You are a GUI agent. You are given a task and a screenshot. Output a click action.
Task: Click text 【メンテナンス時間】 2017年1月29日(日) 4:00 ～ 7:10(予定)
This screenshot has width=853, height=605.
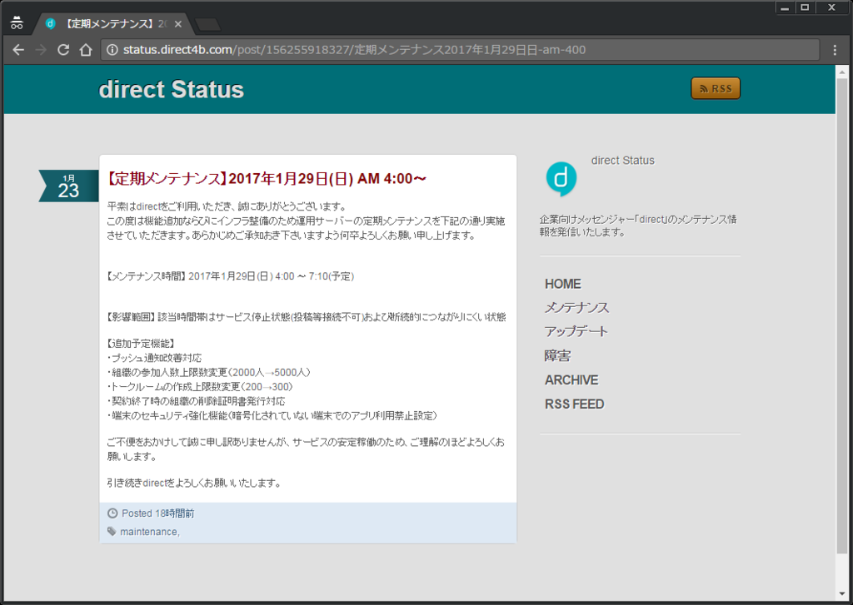(230, 276)
